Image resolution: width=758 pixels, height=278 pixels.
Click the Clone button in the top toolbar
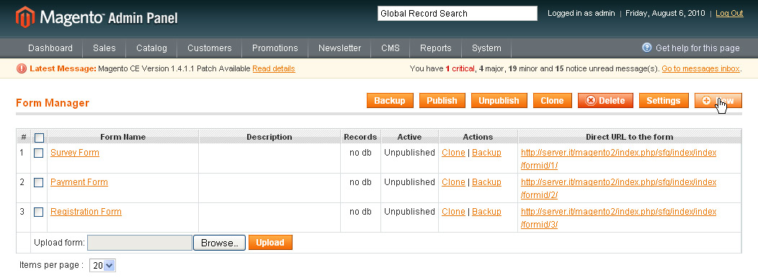(552, 101)
